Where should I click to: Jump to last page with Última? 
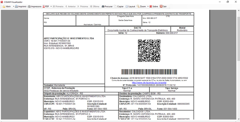[x=94, y=7]
